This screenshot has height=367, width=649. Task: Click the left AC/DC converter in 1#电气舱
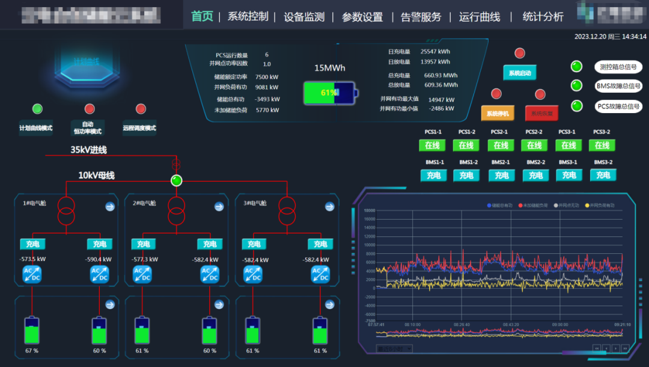pyautogui.click(x=32, y=274)
